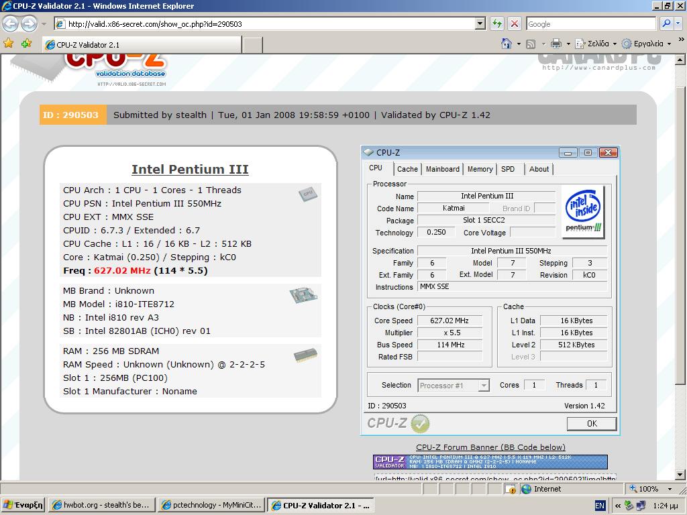Click the Slot 1 SECC2 package value

(486, 220)
